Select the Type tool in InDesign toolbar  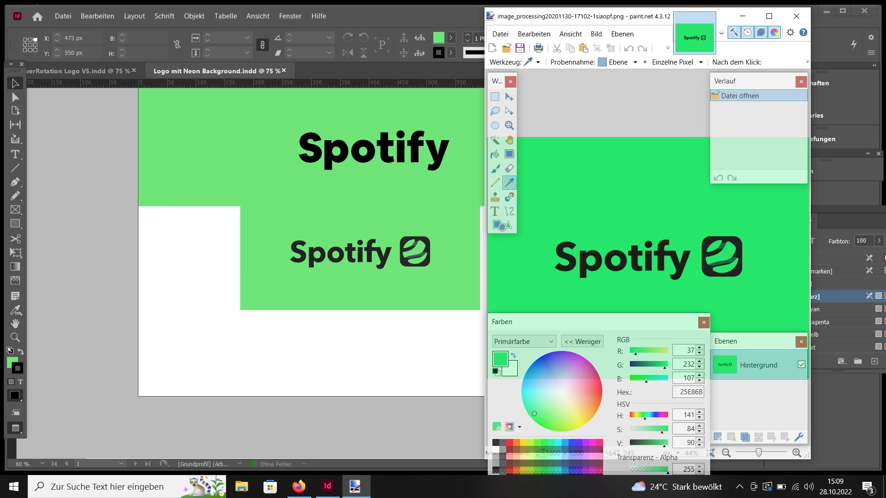click(x=15, y=154)
